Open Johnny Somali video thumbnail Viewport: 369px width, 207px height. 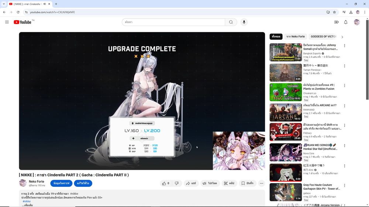coord(286,52)
